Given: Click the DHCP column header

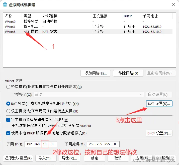Looking at the screenshot, I should [132, 16].
